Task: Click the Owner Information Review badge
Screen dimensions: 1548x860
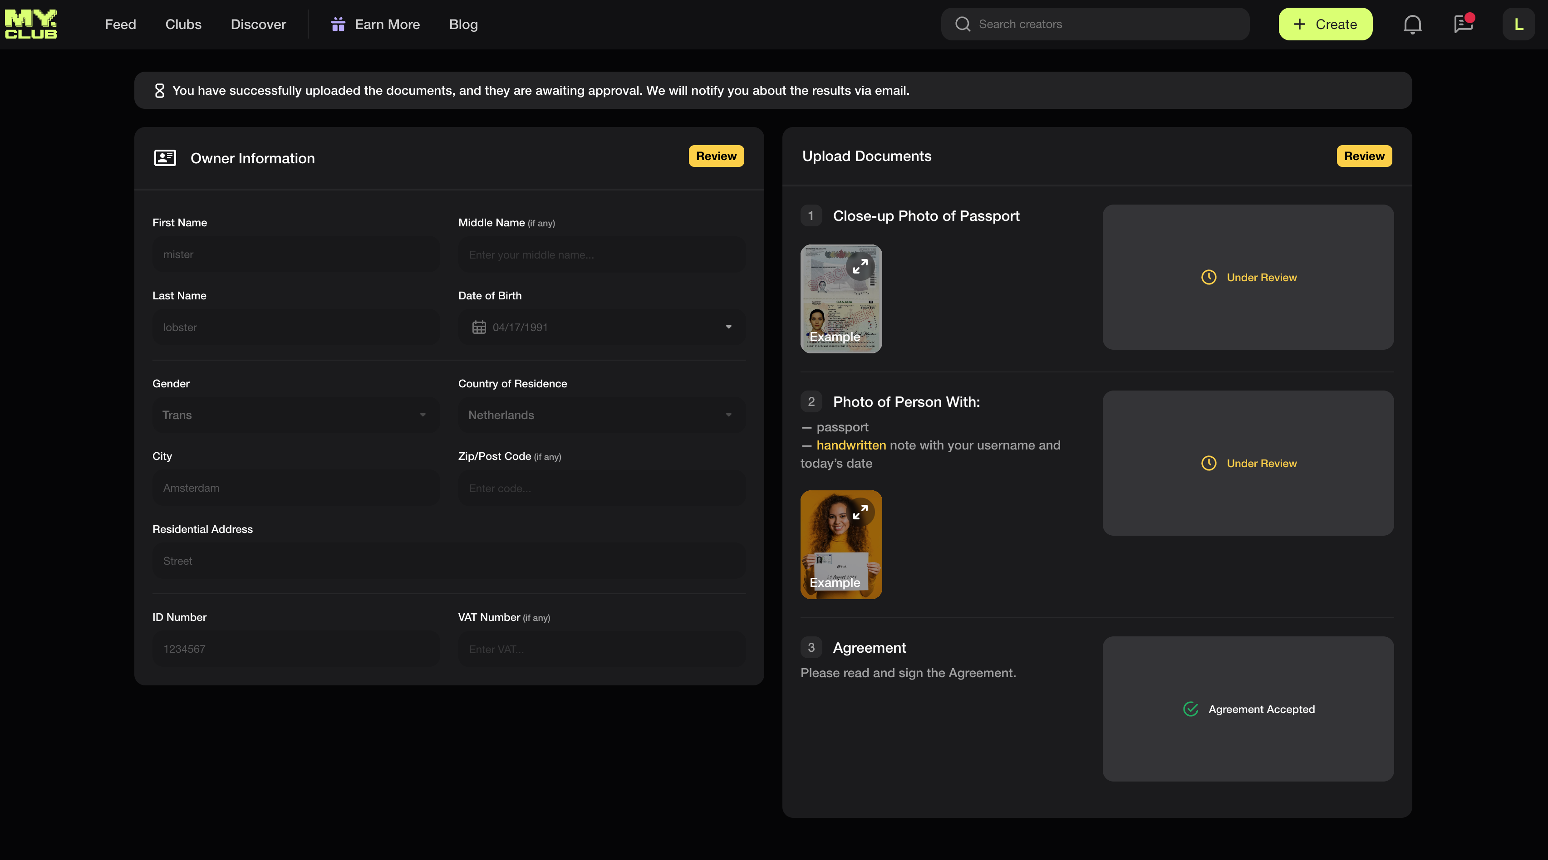Action: 716,156
